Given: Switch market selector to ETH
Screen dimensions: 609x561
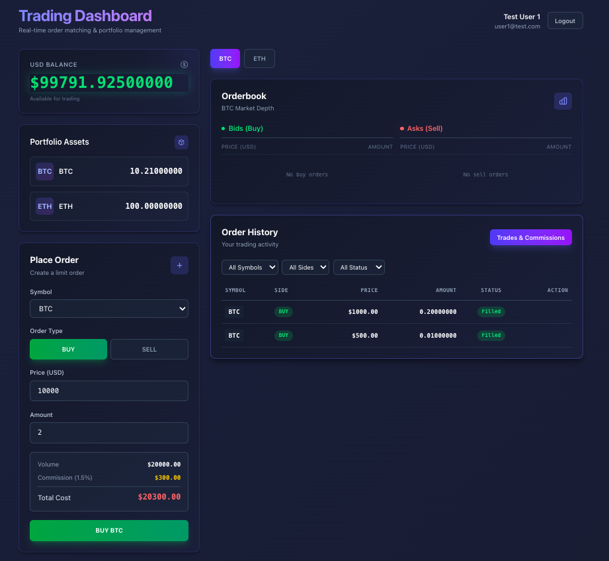Looking at the screenshot, I should click(x=259, y=58).
